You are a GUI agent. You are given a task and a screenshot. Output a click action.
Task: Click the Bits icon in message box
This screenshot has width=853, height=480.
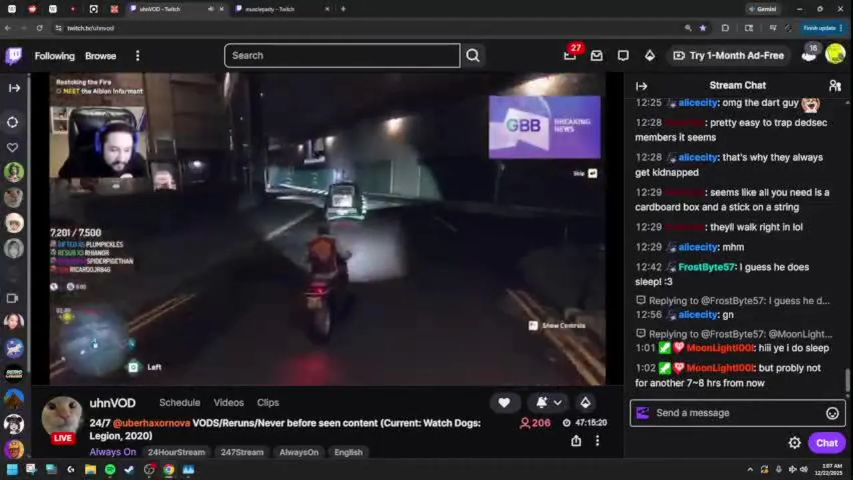coord(642,413)
